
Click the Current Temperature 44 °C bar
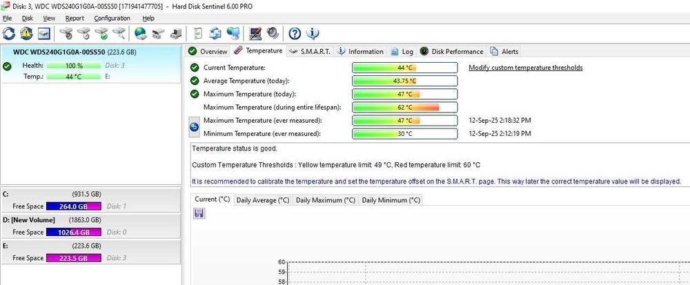click(405, 68)
